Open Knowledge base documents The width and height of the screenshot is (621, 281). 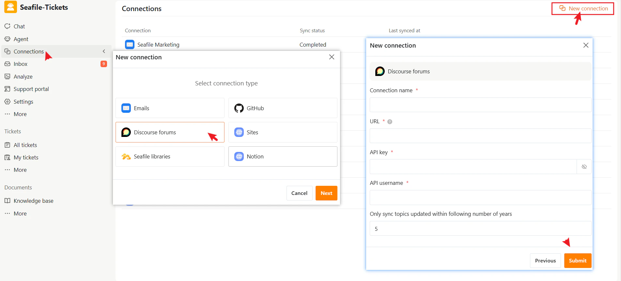click(33, 201)
